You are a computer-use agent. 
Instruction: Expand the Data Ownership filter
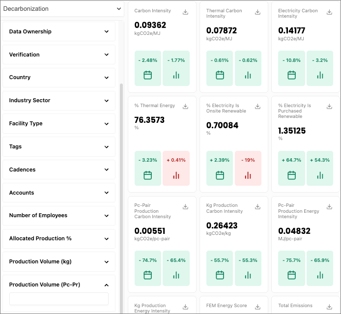59,31
